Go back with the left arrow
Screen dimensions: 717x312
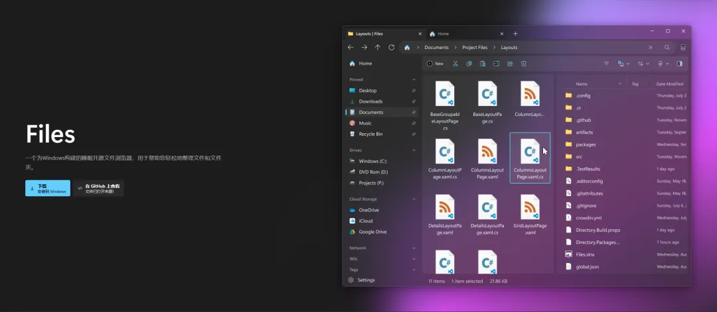(351, 48)
